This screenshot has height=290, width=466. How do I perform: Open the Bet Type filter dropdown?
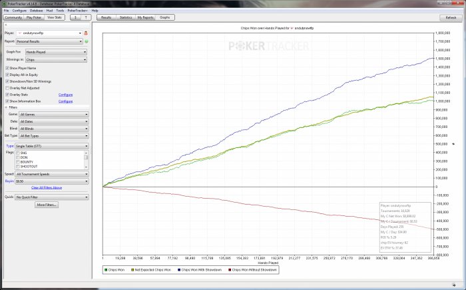[54, 136]
